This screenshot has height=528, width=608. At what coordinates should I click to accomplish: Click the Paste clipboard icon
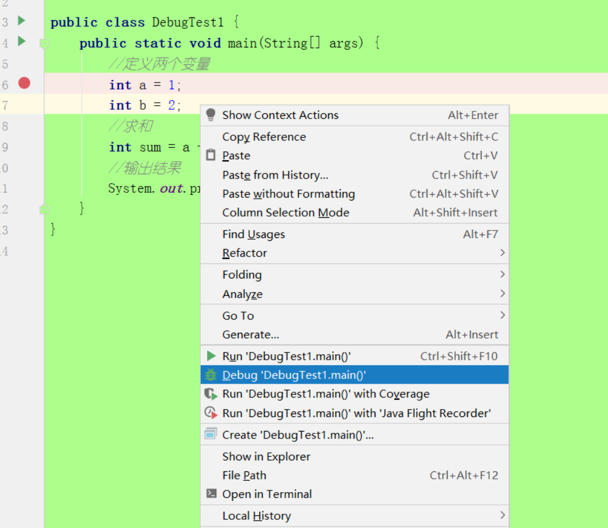pos(211,155)
